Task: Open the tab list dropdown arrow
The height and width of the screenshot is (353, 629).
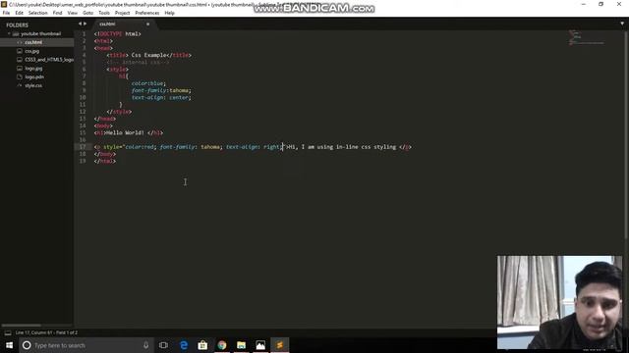Action: tap(622, 24)
